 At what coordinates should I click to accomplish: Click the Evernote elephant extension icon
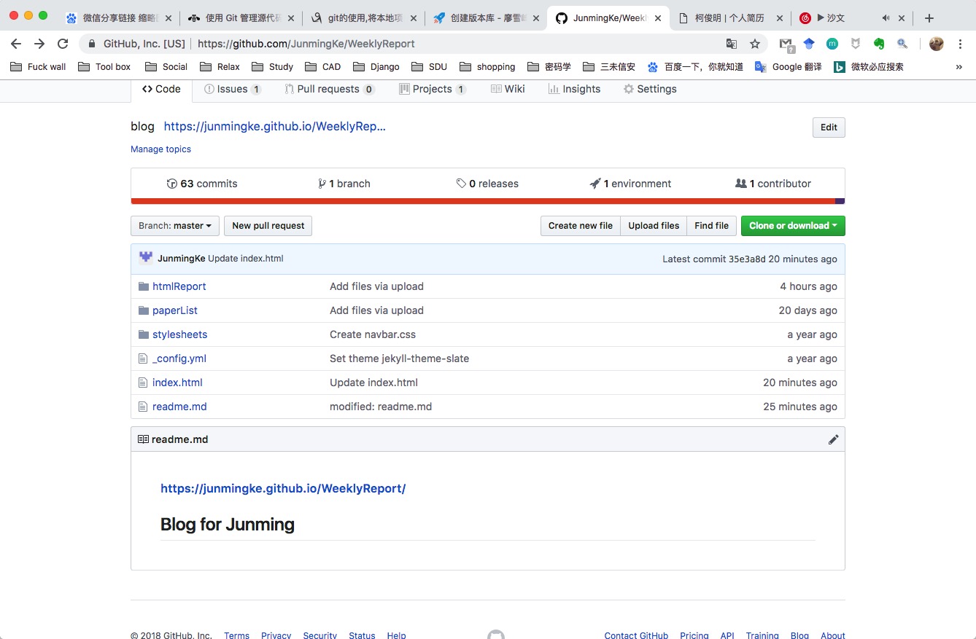click(x=879, y=44)
